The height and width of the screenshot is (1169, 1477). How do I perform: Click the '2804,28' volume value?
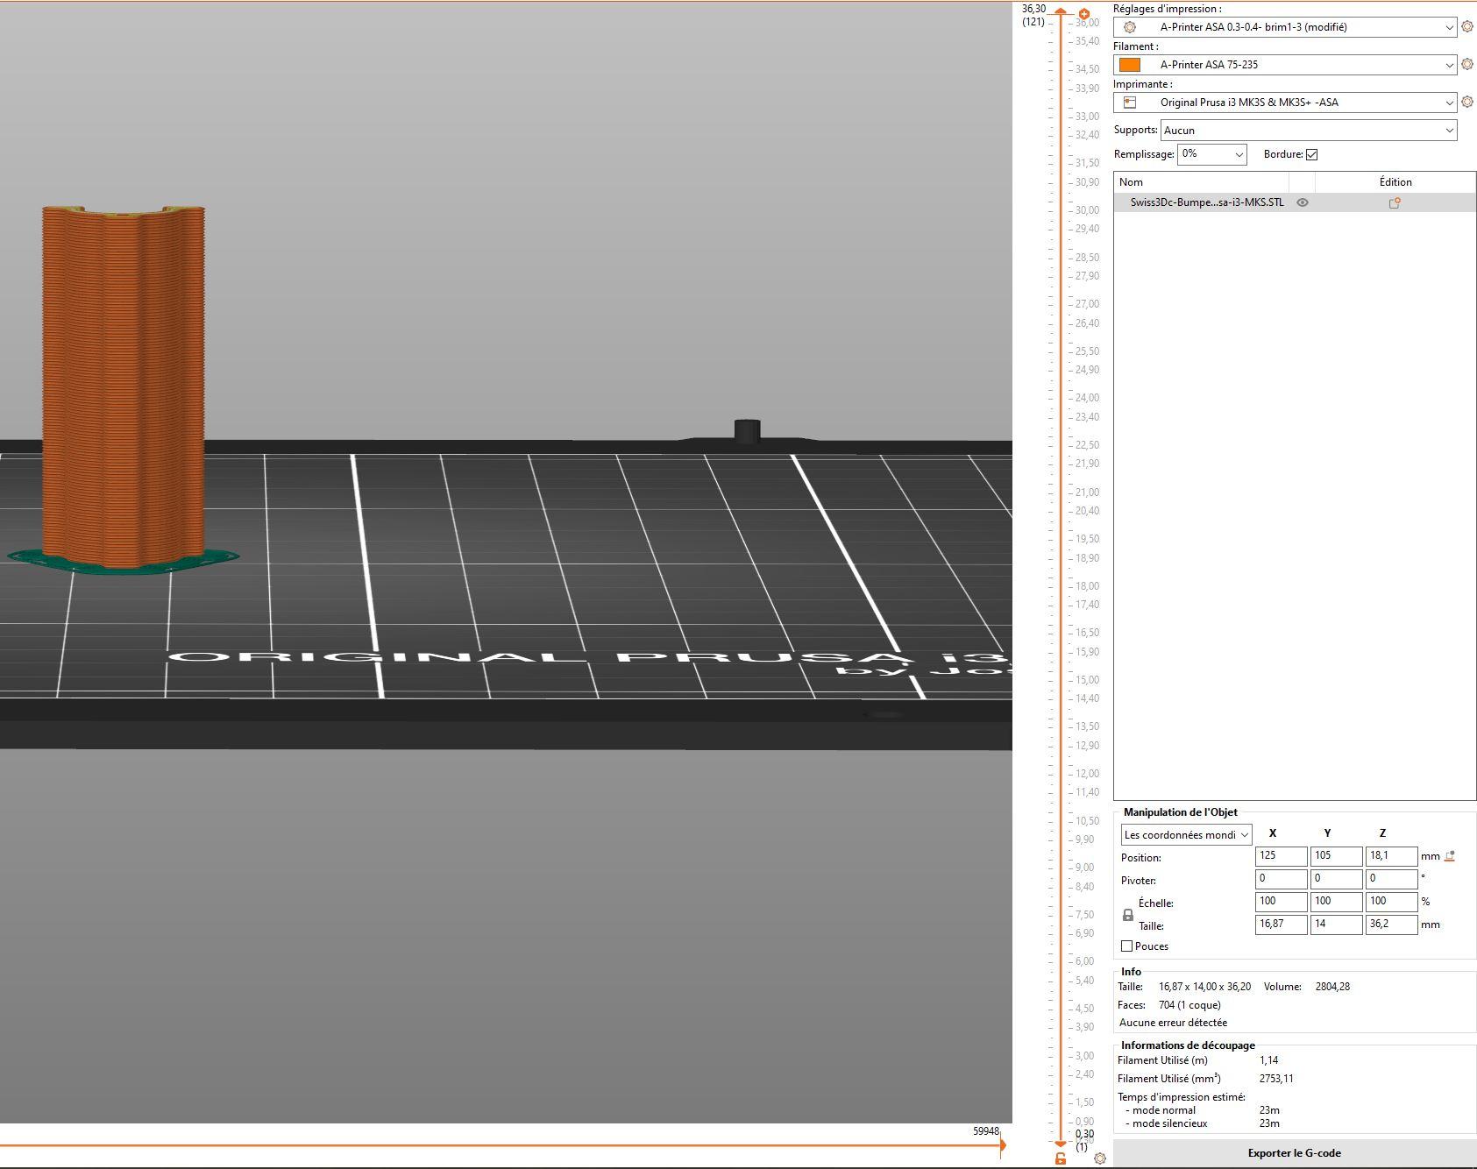(x=1332, y=987)
